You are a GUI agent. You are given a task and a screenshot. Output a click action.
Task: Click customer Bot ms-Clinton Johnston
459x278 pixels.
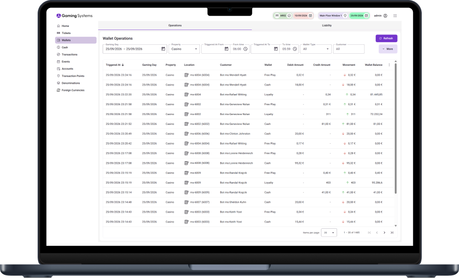[235, 133]
